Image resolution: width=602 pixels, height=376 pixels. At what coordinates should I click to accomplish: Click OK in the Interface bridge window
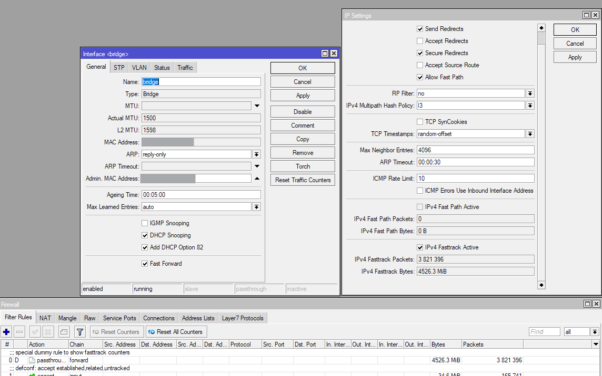pyautogui.click(x=303, y=68)
